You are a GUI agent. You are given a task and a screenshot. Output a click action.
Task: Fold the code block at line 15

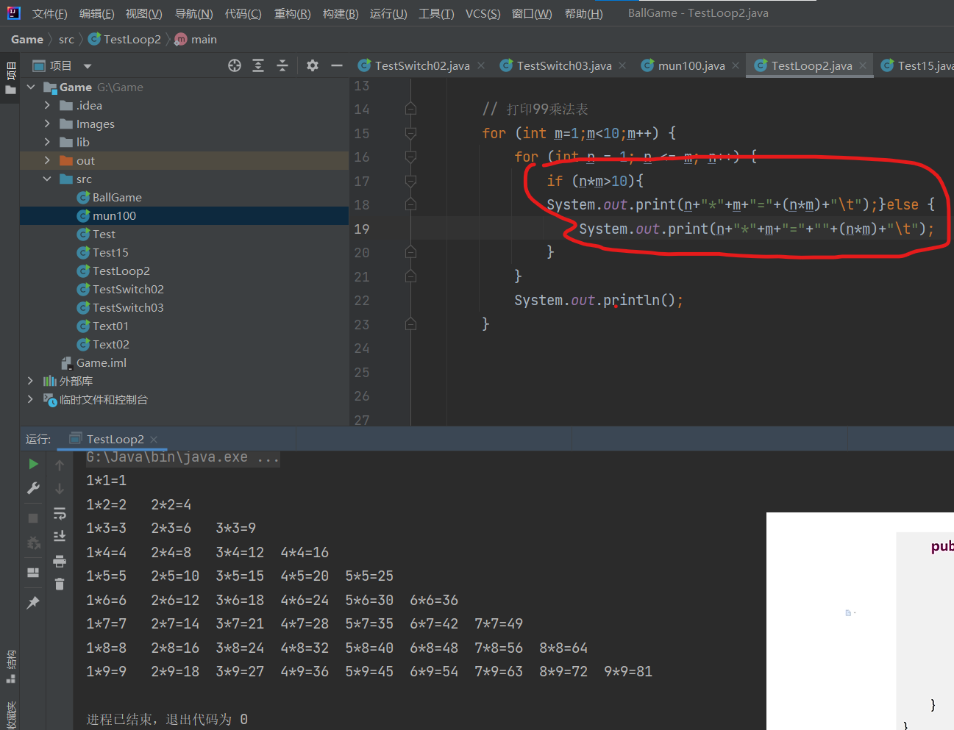410,133
